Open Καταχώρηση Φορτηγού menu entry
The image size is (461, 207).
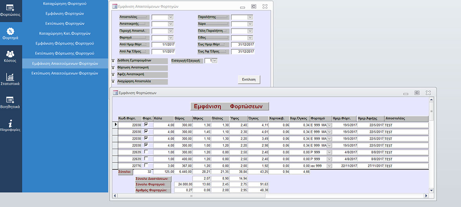point(65,4)
